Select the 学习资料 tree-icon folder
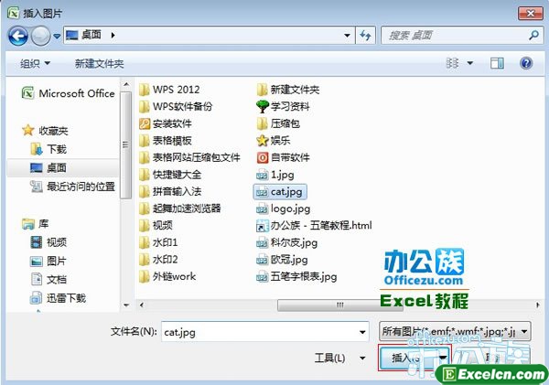 click(x=283, y=106)
